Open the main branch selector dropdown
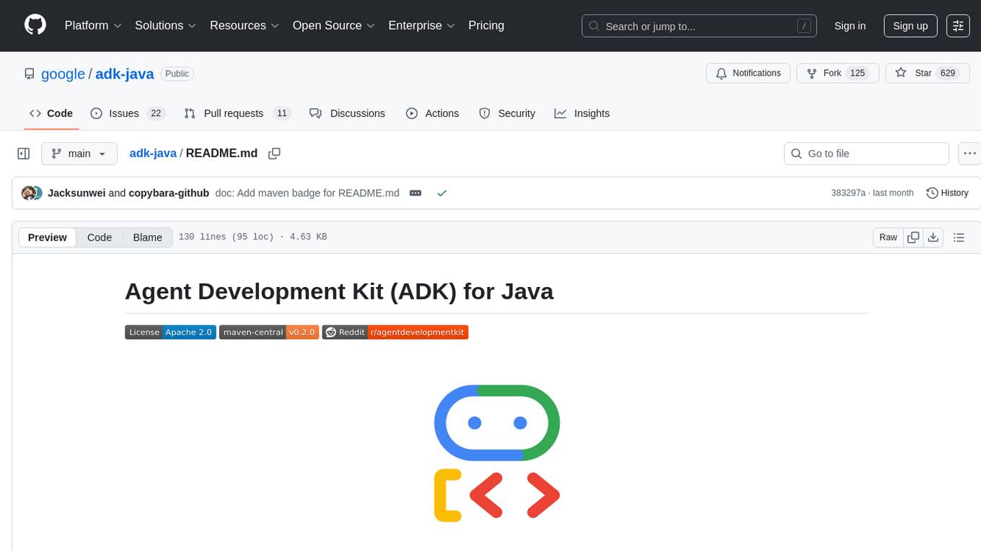 [79, 154]
